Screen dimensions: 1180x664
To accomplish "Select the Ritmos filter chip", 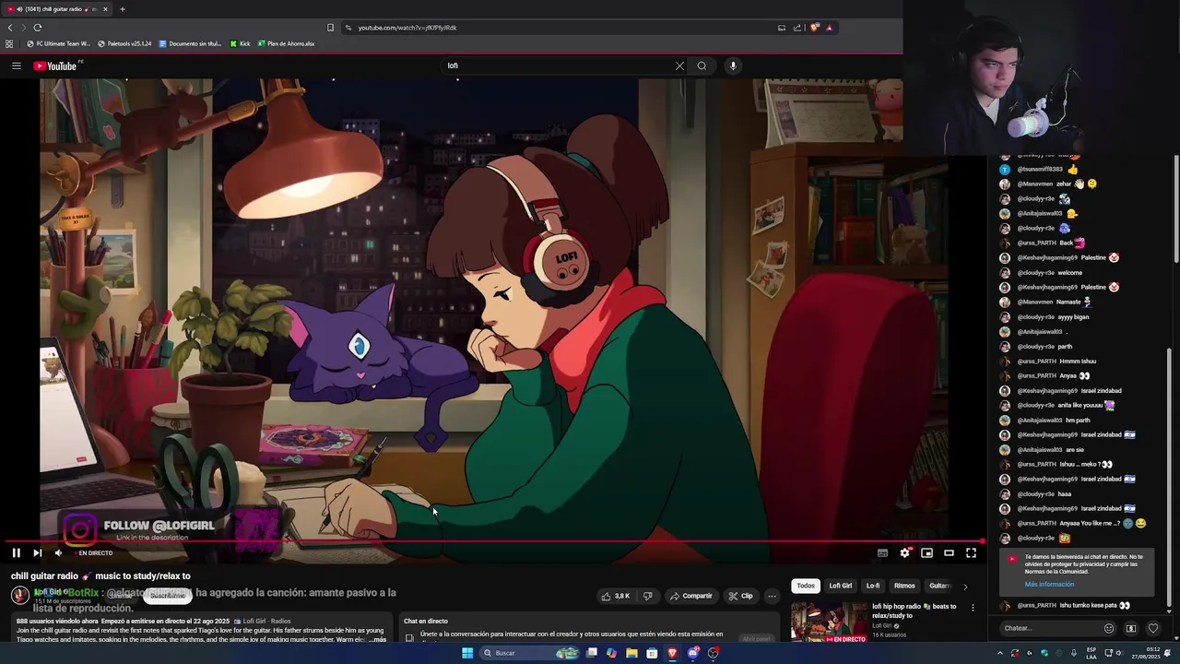I will coord(904,586).
